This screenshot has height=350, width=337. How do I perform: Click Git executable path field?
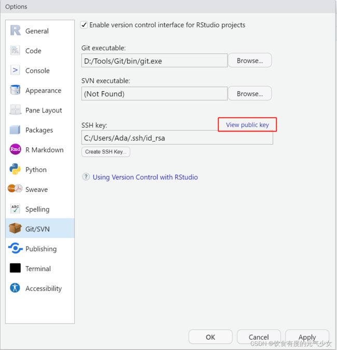tap(155, 61)
